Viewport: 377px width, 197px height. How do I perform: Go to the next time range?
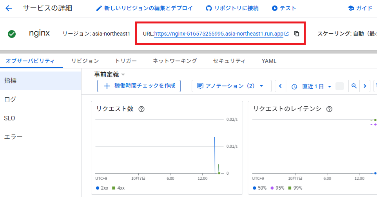pos(365,86)
